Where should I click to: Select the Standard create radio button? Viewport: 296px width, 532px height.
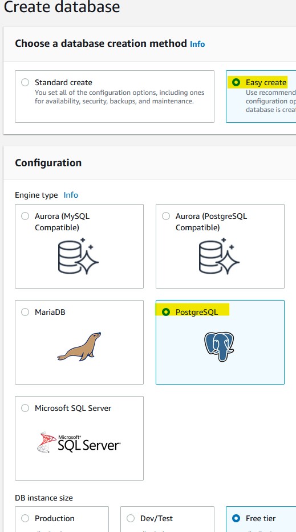[25, 82]
